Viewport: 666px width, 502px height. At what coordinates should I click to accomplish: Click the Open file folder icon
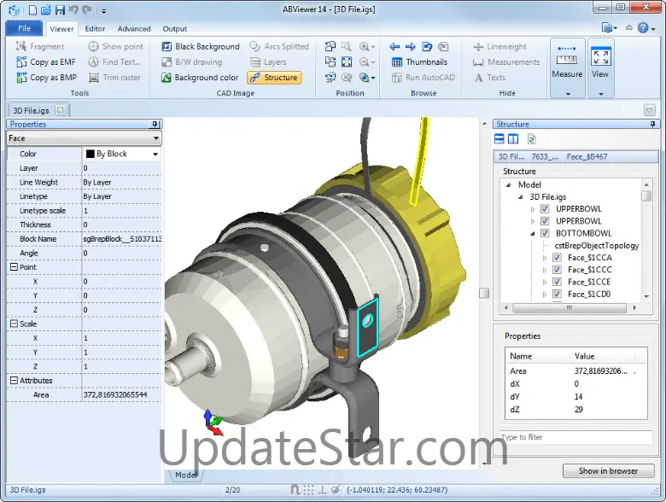click(x=46, y=9)
